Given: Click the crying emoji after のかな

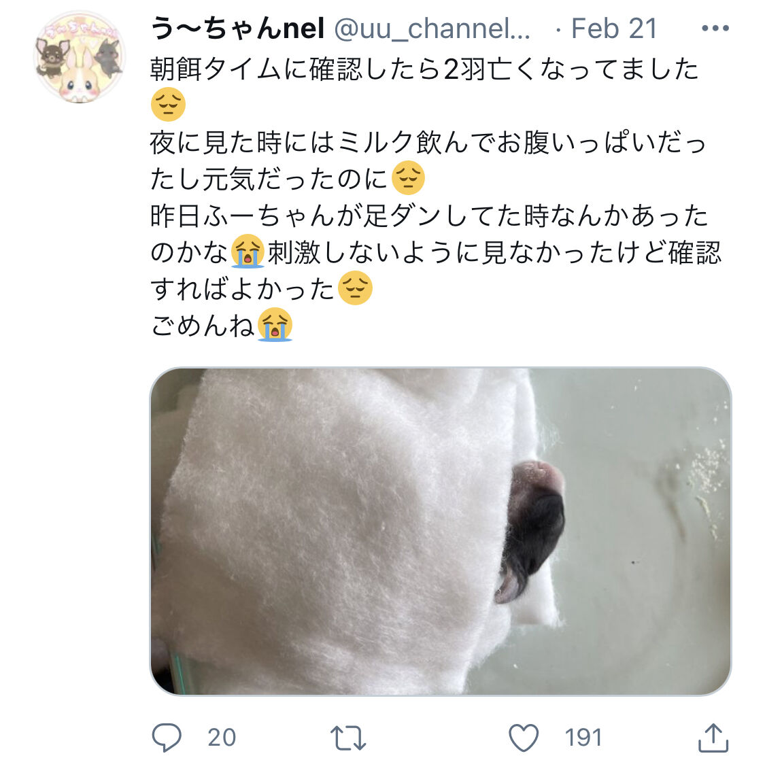Looking at the screenshot, I should (x=248, y=251).
